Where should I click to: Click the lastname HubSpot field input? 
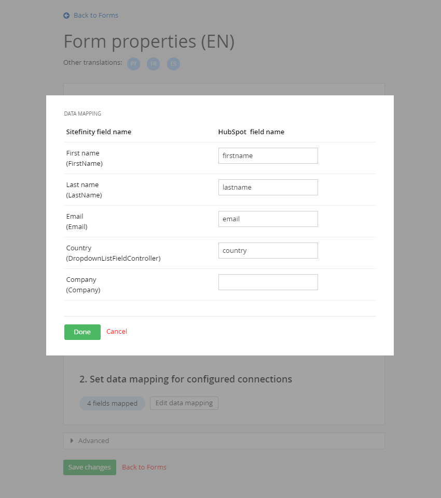coord(268,187)
